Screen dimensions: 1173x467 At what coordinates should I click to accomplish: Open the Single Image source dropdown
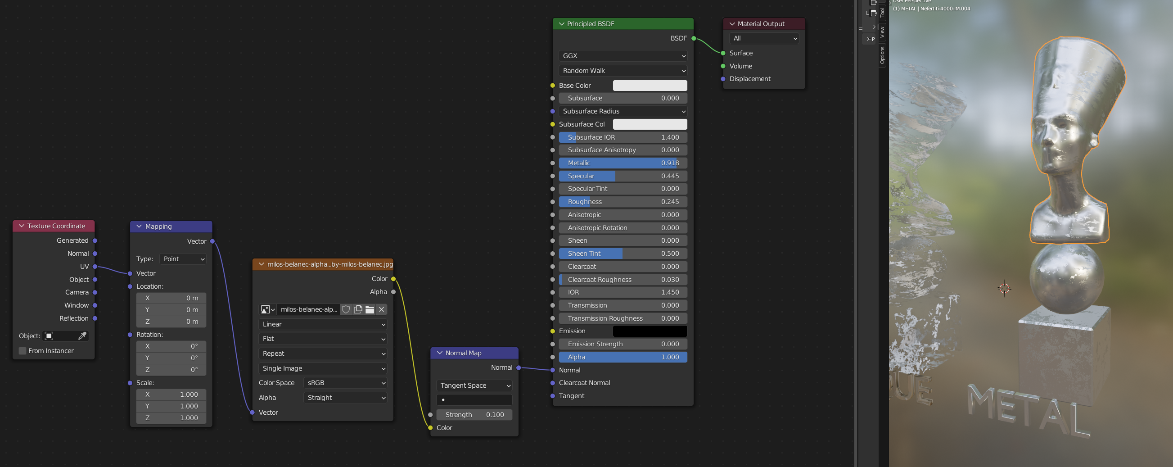point(323,368)
